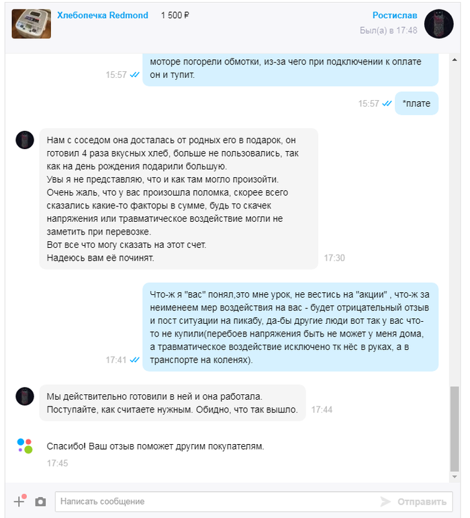Click the paper plane send icon

pyautogui.click(x=385, y=501)
